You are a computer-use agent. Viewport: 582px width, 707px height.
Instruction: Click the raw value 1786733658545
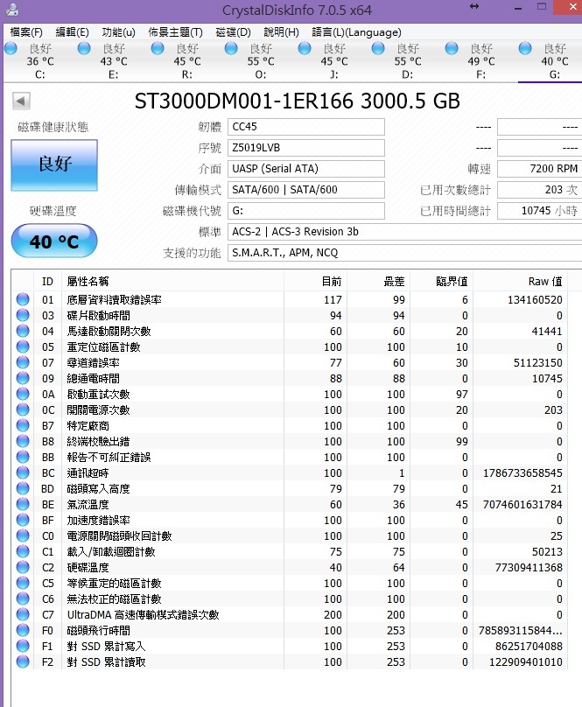tap(522, 473)
